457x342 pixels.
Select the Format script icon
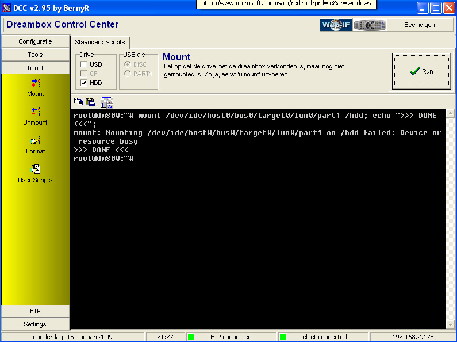tap(36, 141)
